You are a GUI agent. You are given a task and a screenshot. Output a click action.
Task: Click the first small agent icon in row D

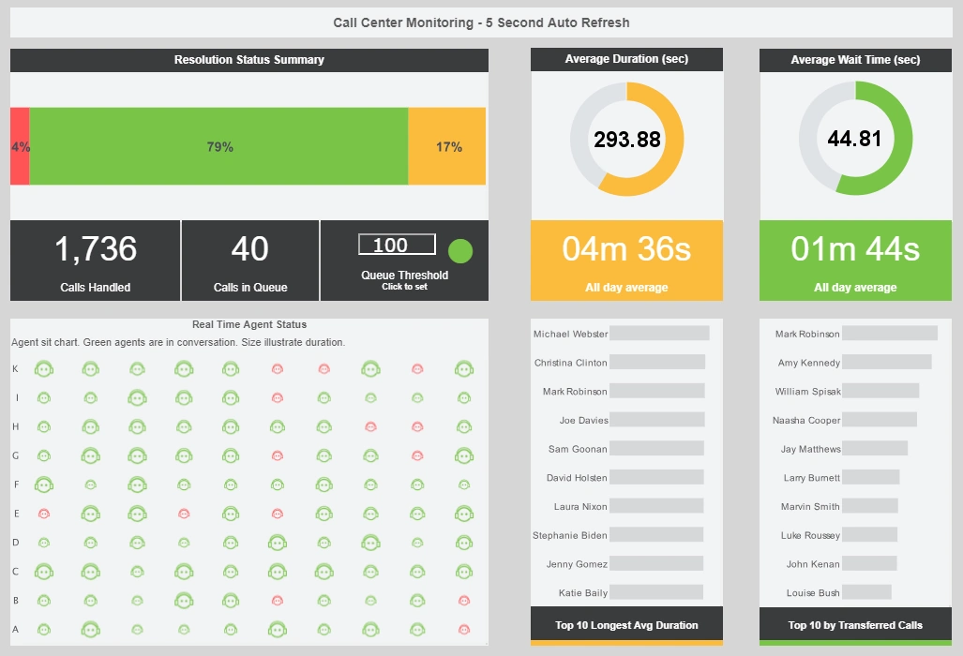click(x=44, y=542)
